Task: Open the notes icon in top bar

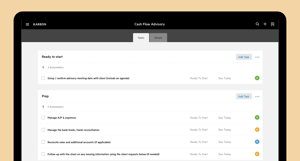Action: (273, 24)
